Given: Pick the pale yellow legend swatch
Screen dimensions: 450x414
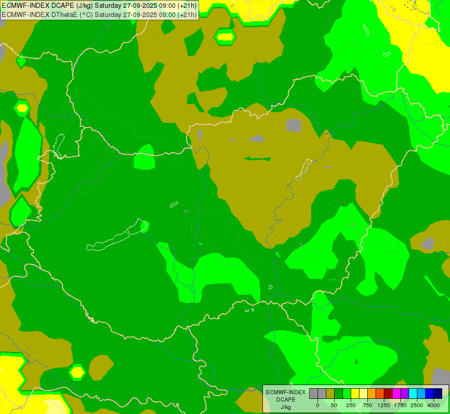Looking at the screenshot, I should point(363,394).
